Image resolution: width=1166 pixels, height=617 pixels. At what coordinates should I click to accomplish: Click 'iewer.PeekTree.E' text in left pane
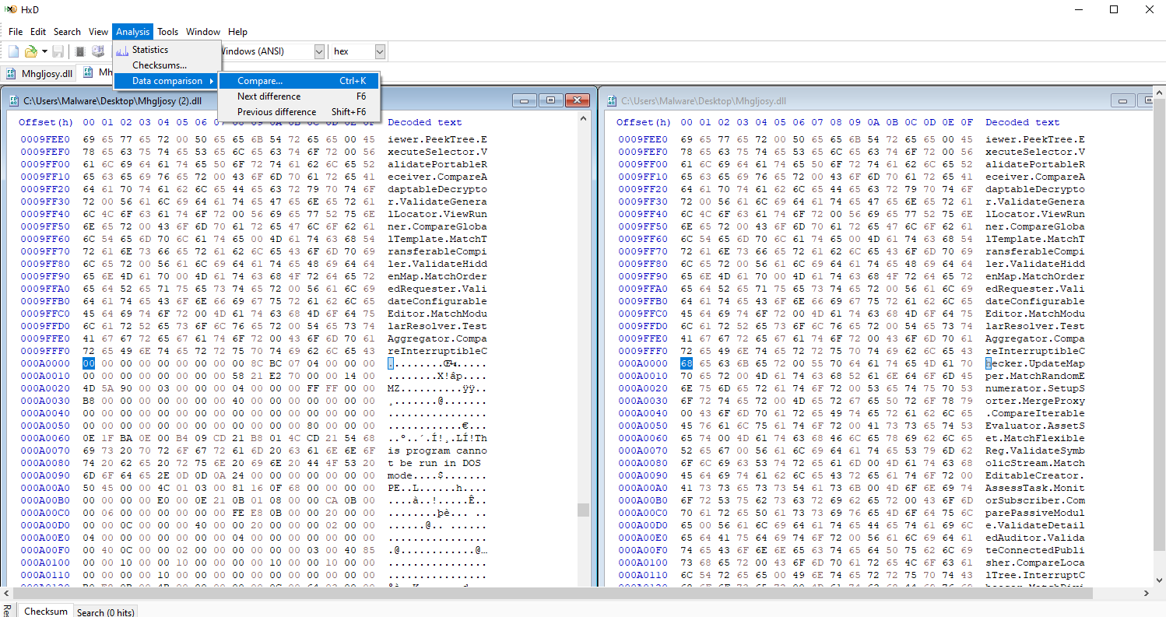[437, 139]
